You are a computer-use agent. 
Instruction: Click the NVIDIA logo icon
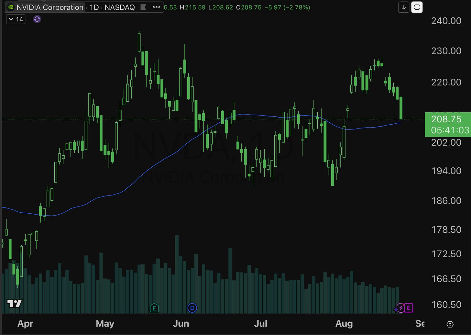[10, 7]
